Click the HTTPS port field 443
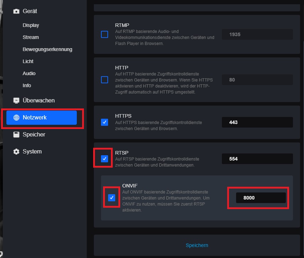Screen dimensions: 304x258 pos(257,122)
